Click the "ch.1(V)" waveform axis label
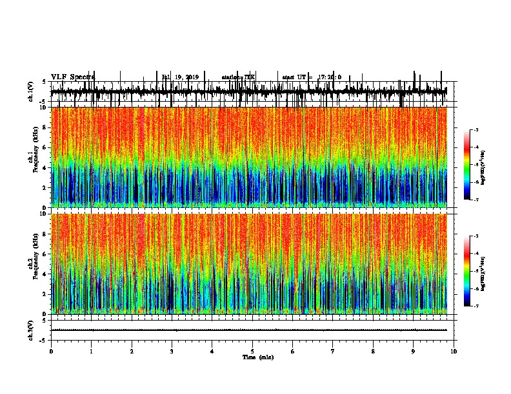The width and height of the screenshot is (511, 394). [30, 91]
